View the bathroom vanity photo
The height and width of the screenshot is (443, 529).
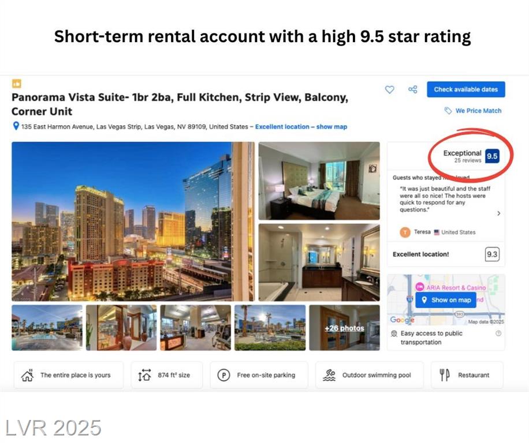click(x=319, y=262)
